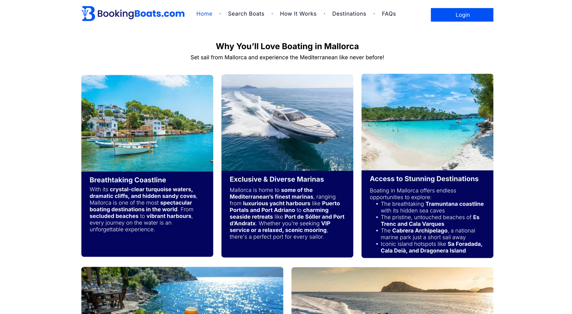Open the seaside terrace drink photo
This screenshot has width=572, height=314.
click(x=182, y=290)
